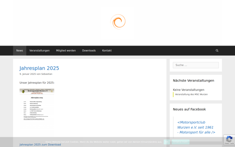Go to the News menu item
This screenshot has height=147, width=235.
coord(20,51)
